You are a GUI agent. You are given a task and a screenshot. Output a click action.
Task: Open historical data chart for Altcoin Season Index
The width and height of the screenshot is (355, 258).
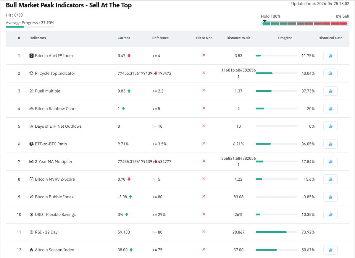[x=330, y=250]
